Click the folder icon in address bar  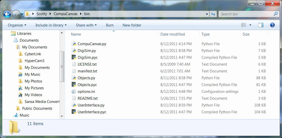(x=27, y=14)
